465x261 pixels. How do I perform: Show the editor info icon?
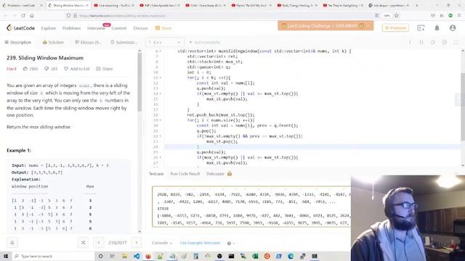(x=410, y=42)
